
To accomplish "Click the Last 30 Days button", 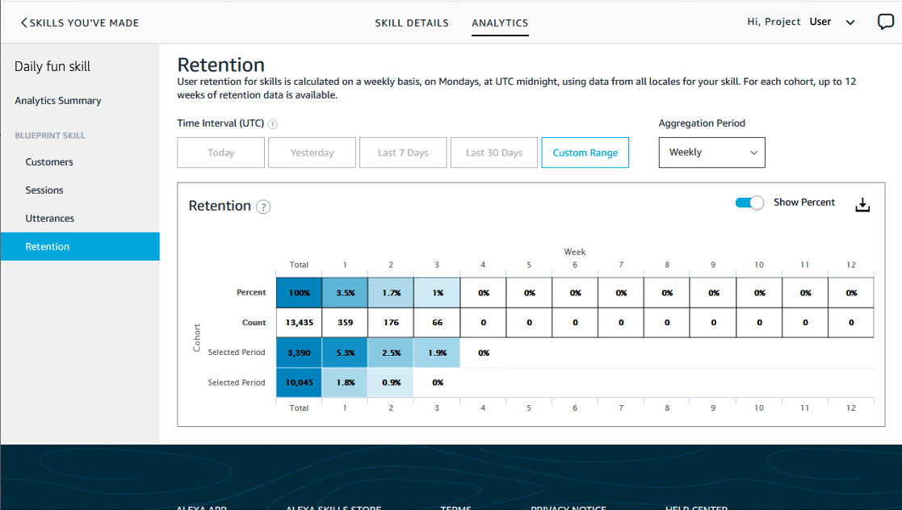I will (x=493, y=153).
